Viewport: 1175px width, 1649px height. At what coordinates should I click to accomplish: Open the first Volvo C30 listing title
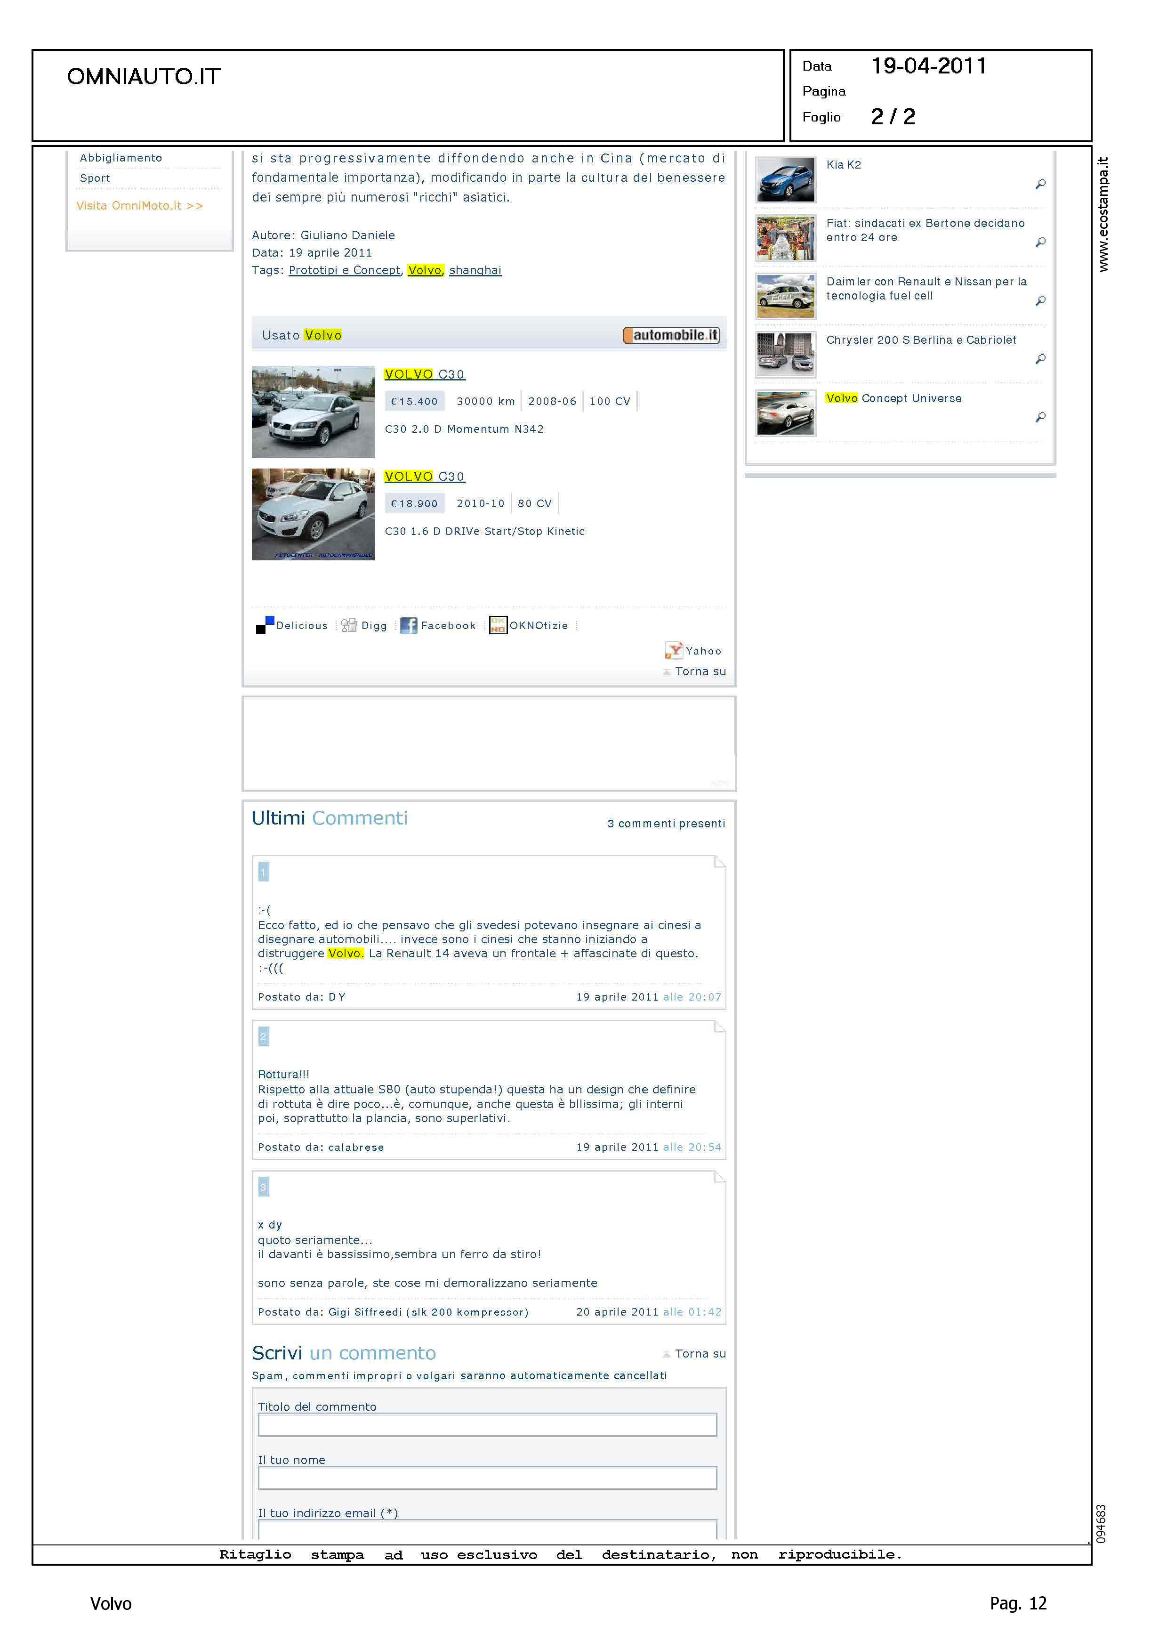point(425,374)
